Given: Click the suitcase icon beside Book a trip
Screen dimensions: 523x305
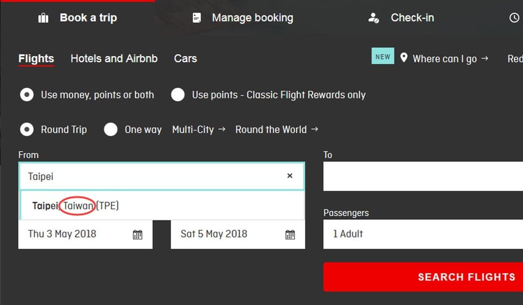Looking at the screenshot, I should pos(43,18).
